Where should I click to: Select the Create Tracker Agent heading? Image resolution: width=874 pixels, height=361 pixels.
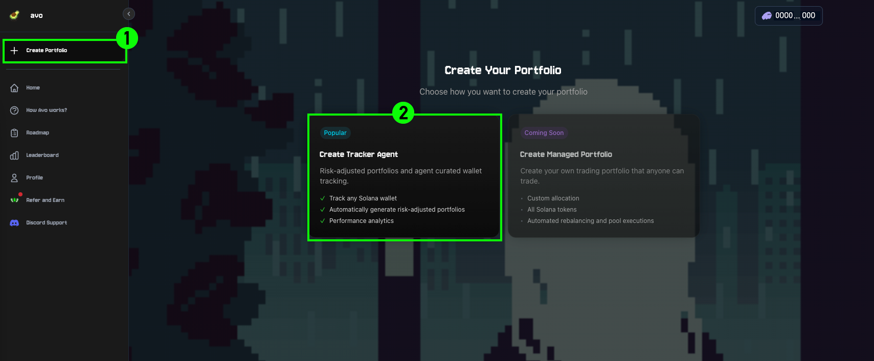(x=358, y=154)
